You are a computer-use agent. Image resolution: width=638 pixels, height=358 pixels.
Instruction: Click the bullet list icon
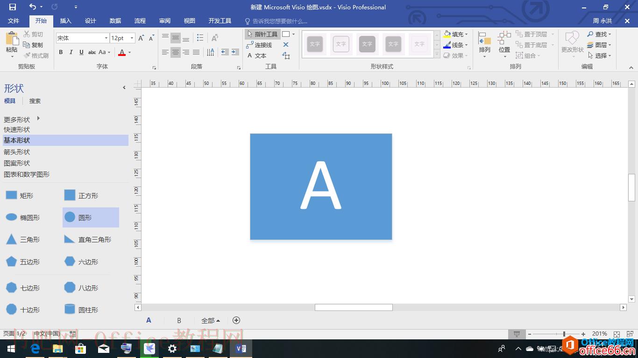200,38
